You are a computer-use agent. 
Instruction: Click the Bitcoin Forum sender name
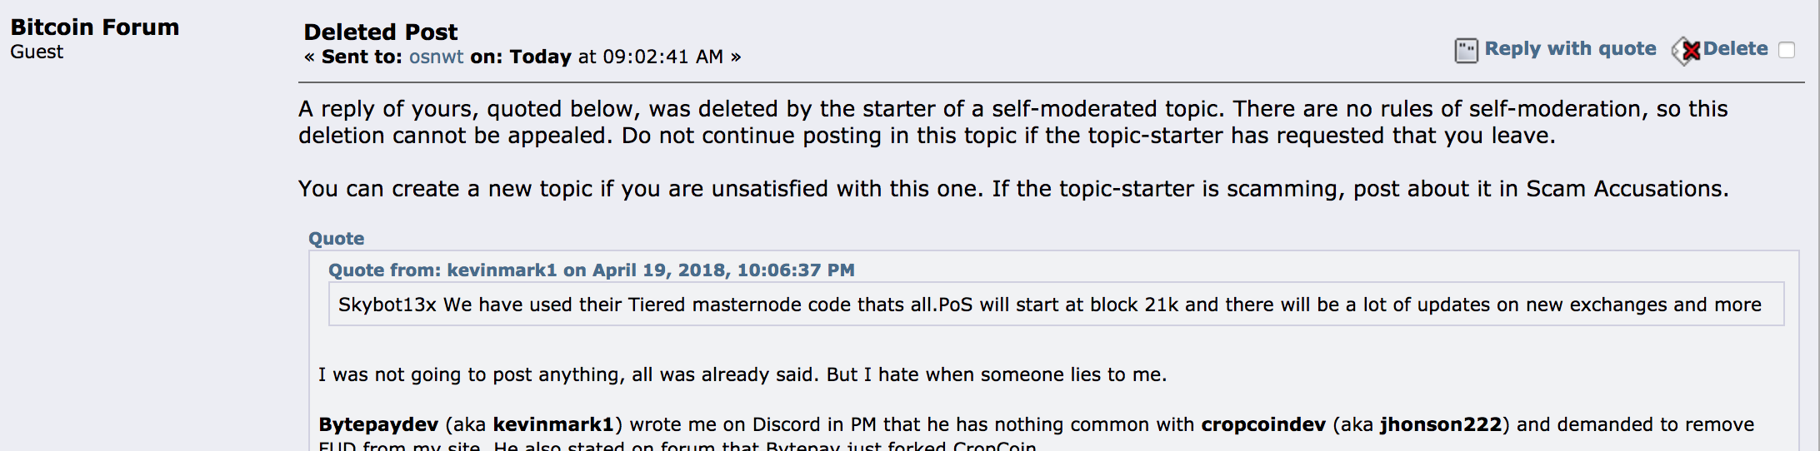[x=94, y=27]
